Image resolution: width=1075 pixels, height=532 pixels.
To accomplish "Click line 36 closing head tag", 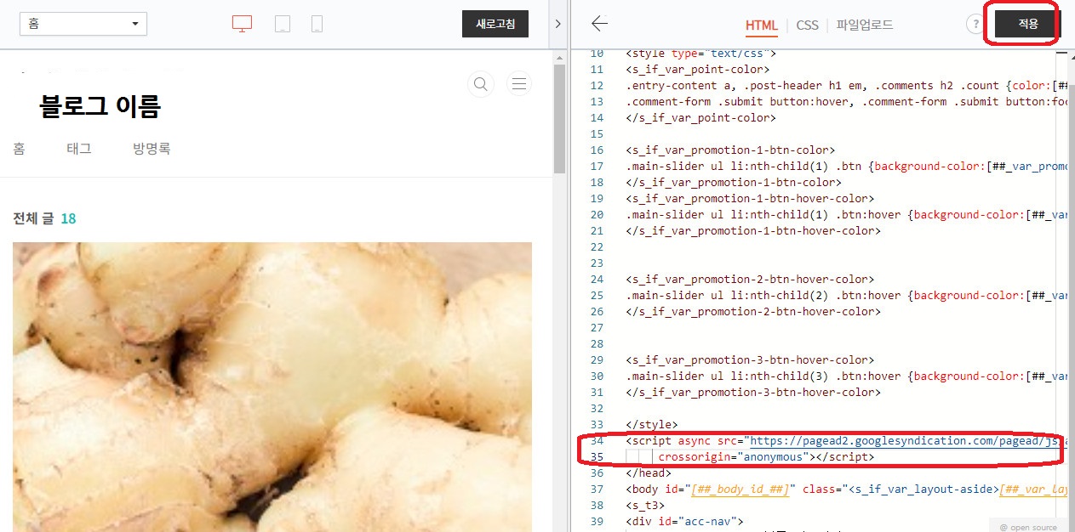I will point(649,473).
